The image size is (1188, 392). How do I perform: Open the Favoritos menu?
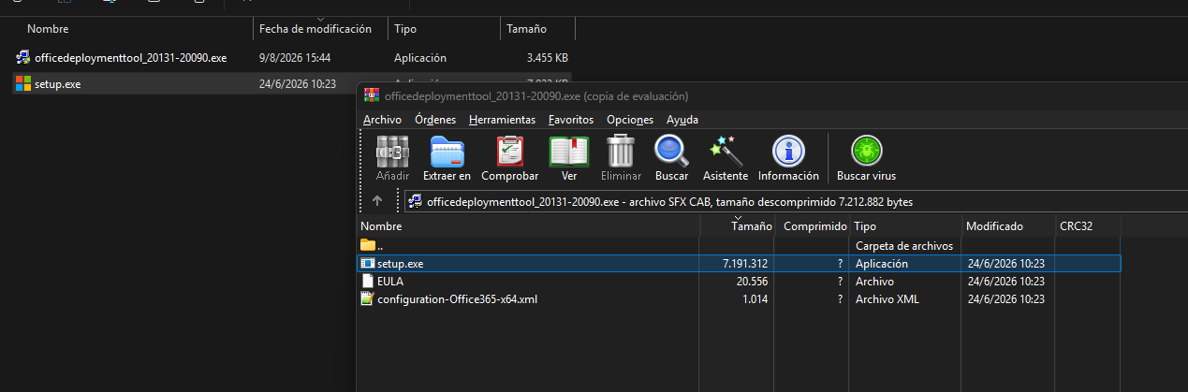pyautogui.click(x=571, y=120)
